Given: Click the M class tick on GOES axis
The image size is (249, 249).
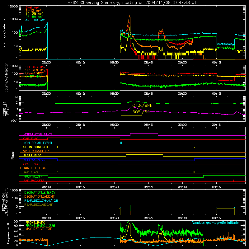Looking at the screenshot, I should tap(16, 97).
